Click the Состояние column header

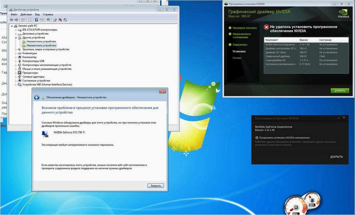[x=325, y=40]
